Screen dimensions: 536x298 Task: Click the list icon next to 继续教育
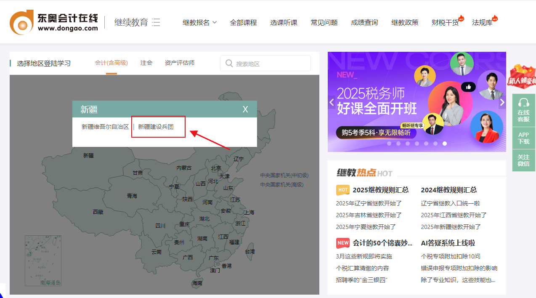pos(156,22)
